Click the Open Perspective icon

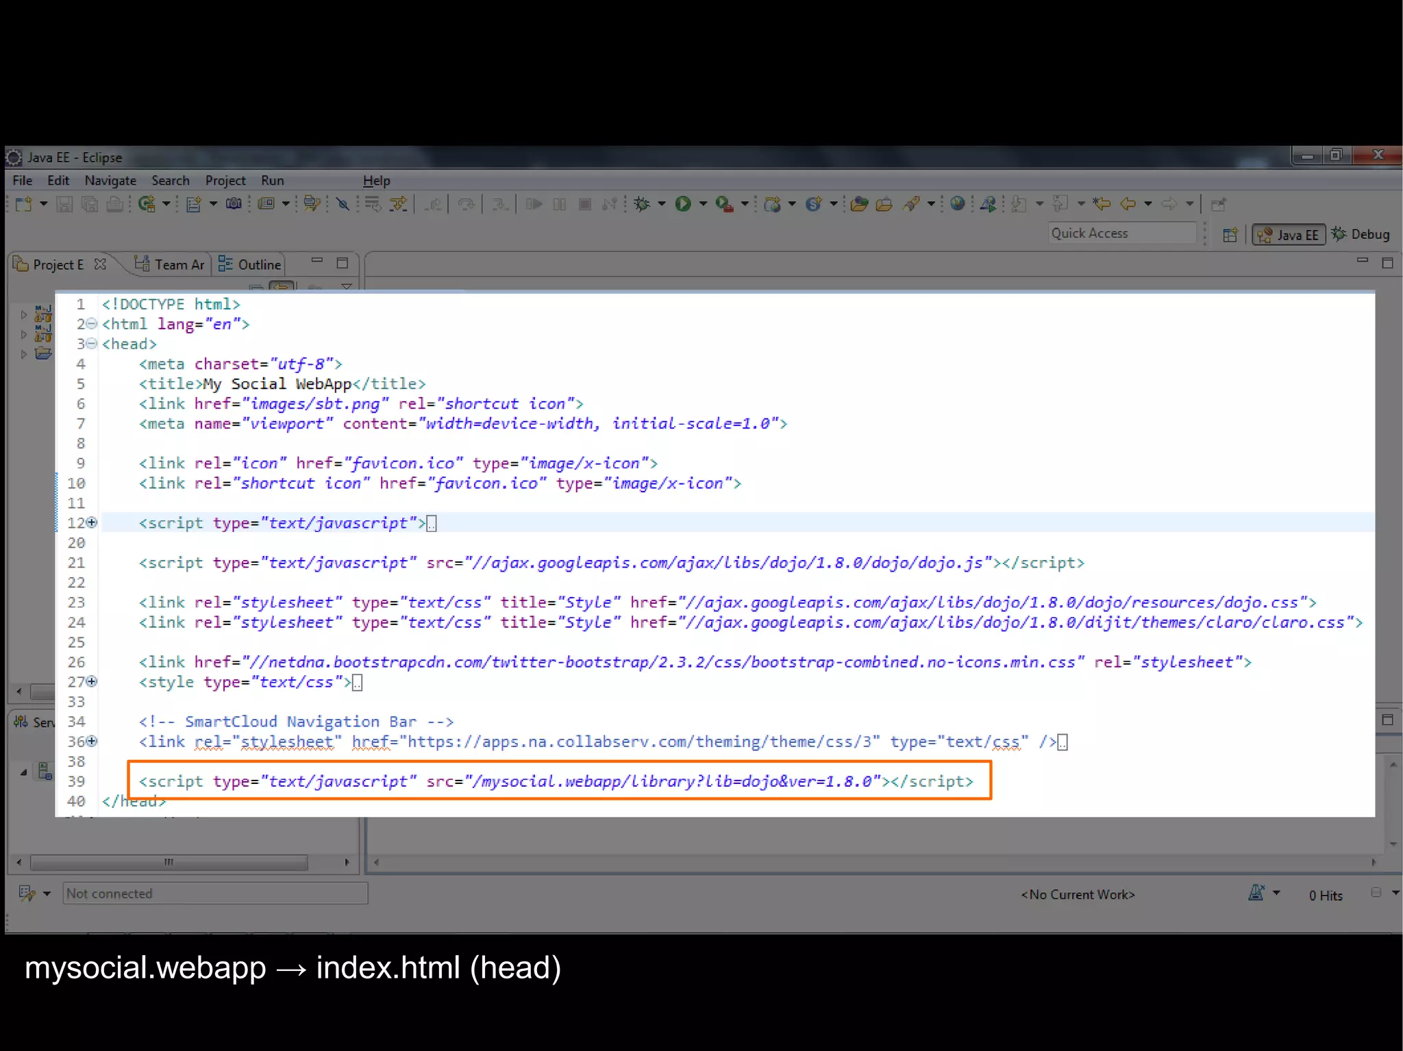click(x=1230, y=235)
